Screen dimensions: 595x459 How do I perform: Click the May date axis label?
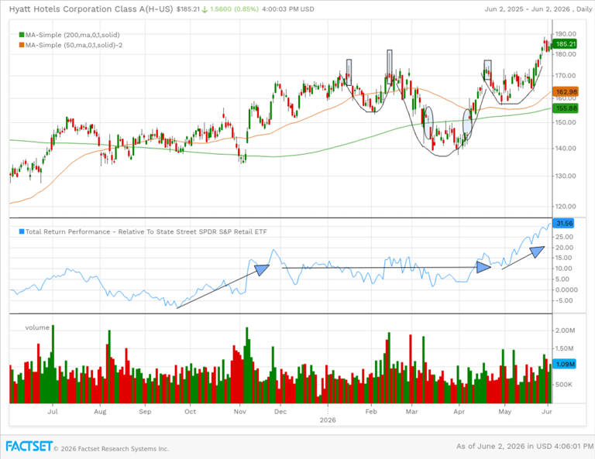pos(504,412)
